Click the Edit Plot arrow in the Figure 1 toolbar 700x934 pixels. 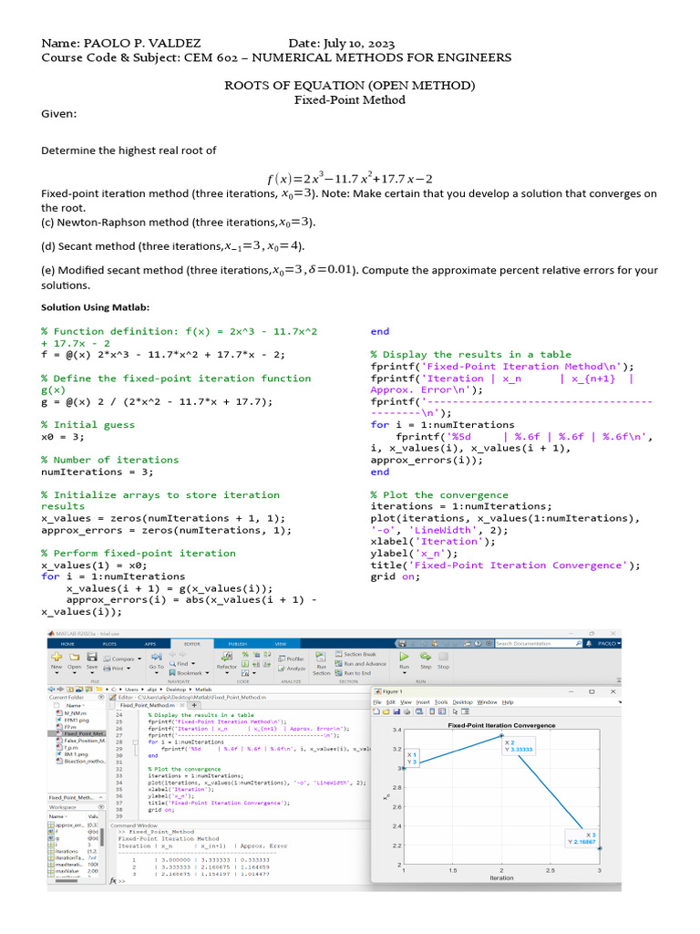coord(455,711)
